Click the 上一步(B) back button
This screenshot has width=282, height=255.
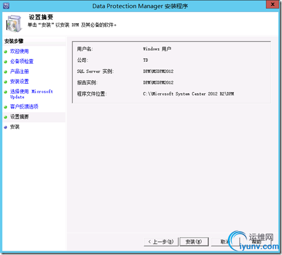click(x=161, y=242)
